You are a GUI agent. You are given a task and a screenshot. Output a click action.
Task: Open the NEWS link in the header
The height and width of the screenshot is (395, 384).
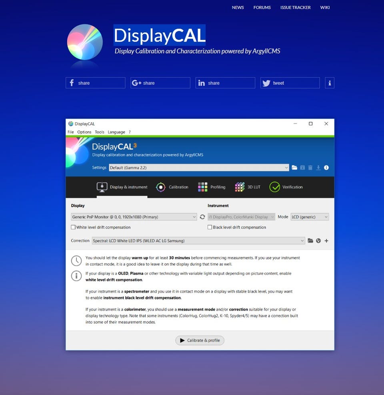(238, 8)
